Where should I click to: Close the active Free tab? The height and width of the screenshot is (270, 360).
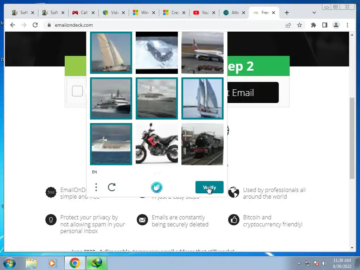pyautogui.click(x=274, y=13)
